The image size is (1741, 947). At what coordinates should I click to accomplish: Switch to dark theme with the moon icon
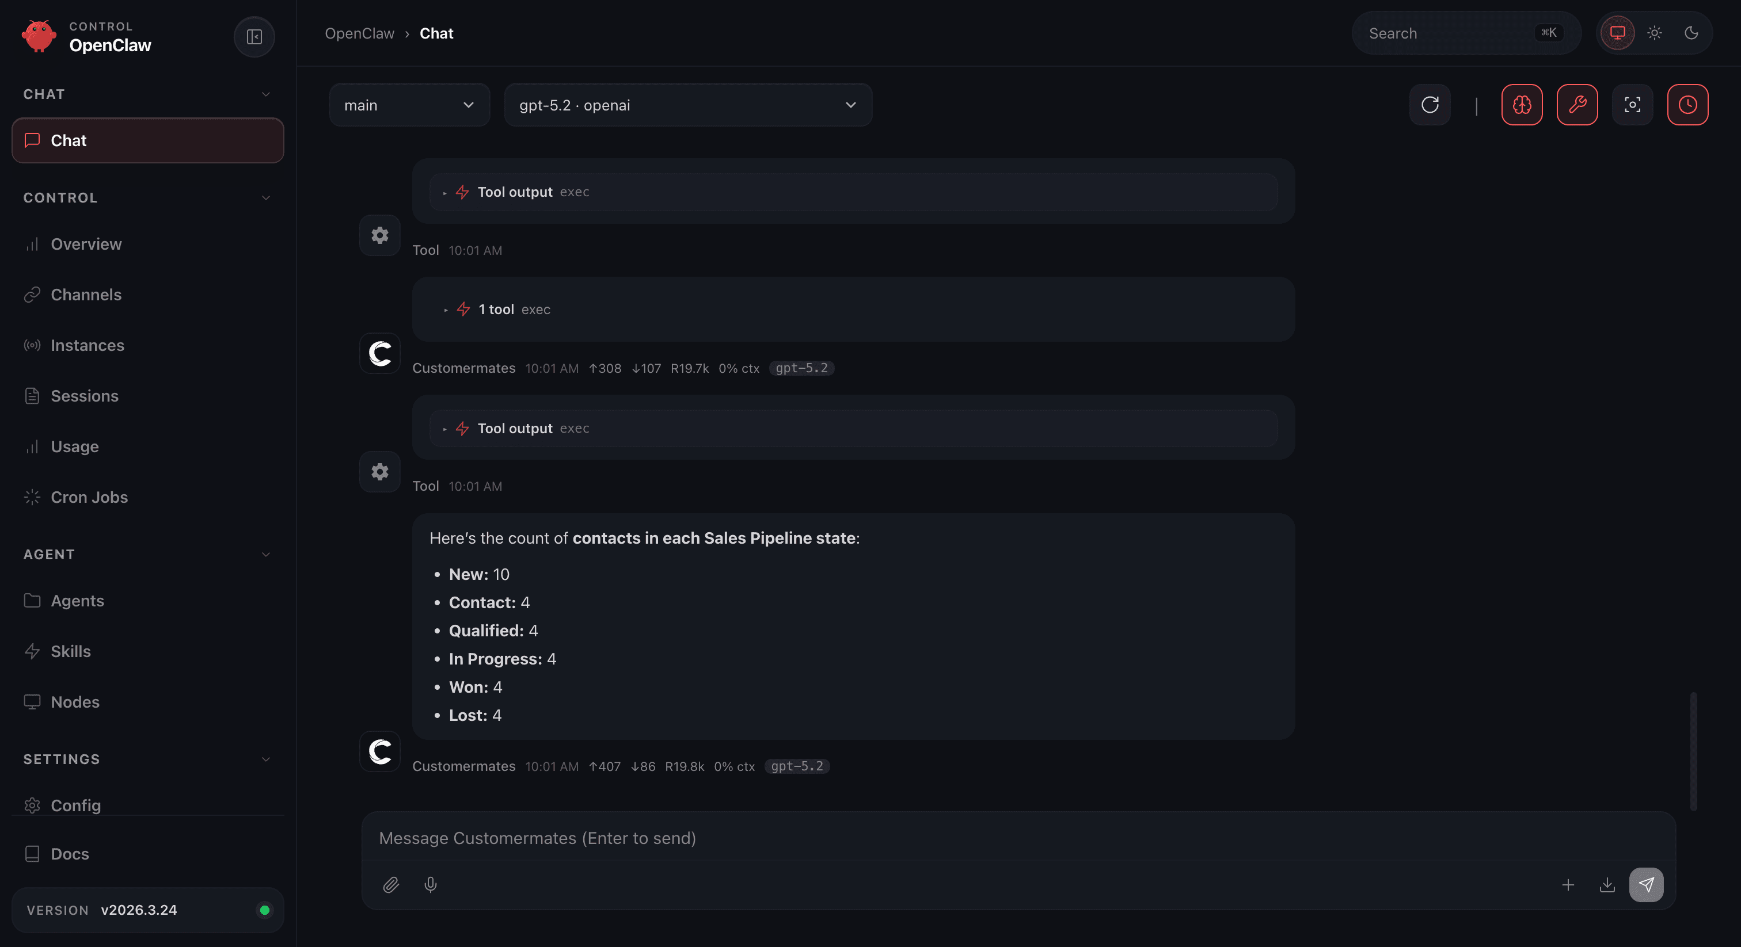pyautogui.click(x=1691, y=32)
